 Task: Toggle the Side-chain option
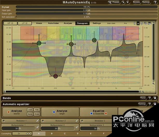[x=111, y=23]
